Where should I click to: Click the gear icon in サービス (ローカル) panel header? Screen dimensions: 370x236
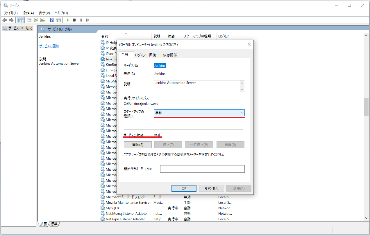pyautogui.click(x=43, y=29)
